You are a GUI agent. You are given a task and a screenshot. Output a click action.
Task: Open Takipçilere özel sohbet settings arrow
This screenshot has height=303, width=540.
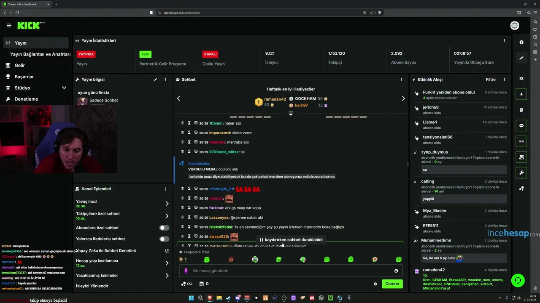167,216
